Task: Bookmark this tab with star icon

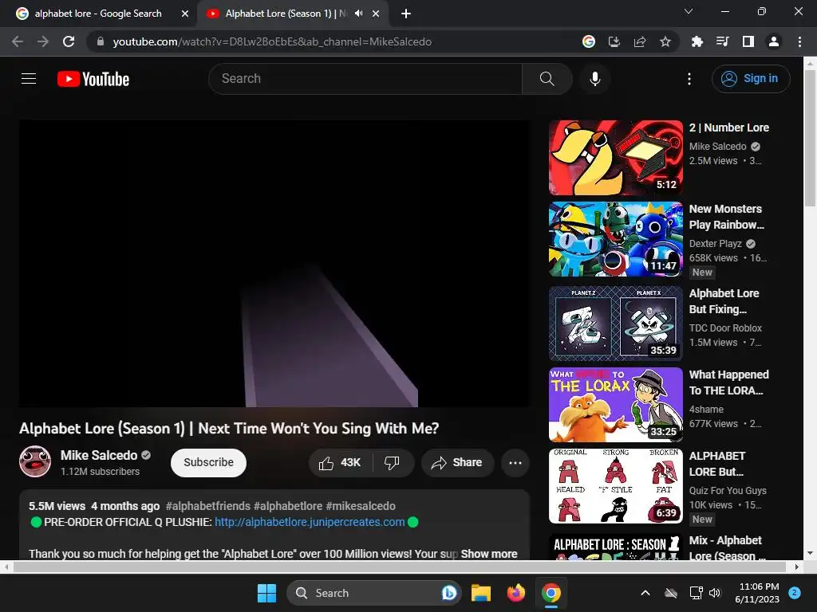Action: coord(665,41)
